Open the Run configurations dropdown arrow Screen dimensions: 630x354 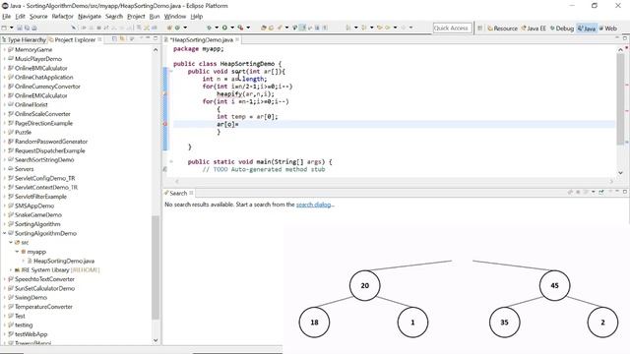[232, 28]
